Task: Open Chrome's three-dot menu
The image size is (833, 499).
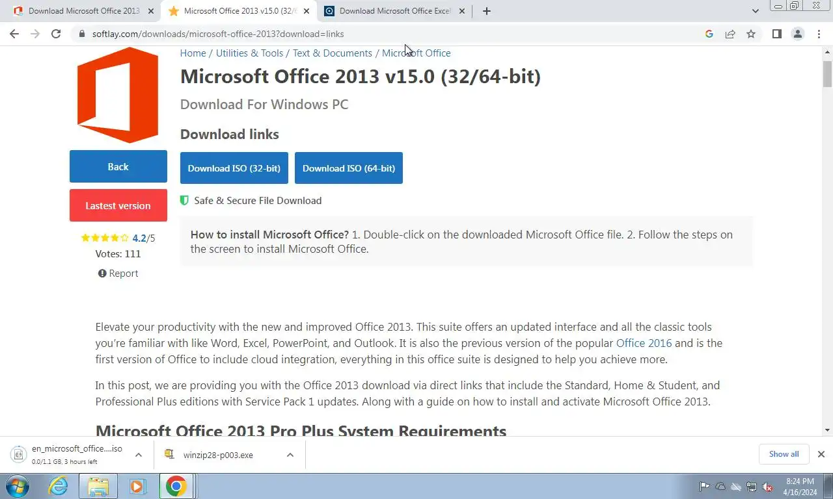Action: (819, 34)
